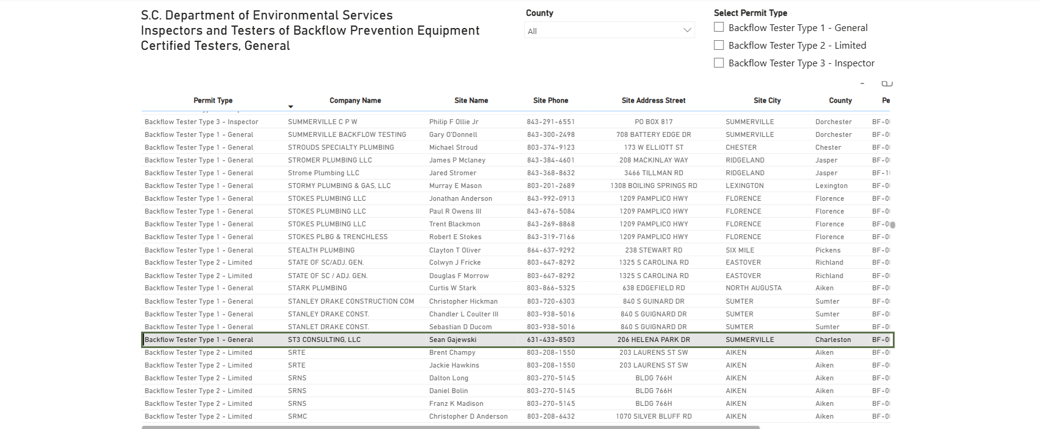The width and height of the screenshot is (1040, 429).
Task: Click site name Douglas F Morrow
Action: tap(459, 276)
